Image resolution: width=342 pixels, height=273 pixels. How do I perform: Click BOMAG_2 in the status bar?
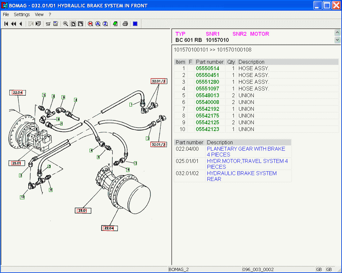point(179,269)
